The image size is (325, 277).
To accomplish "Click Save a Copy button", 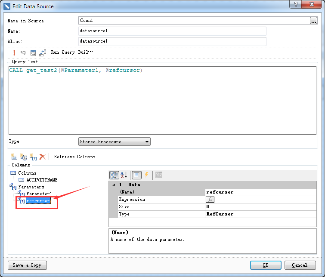I will [27, 265].
